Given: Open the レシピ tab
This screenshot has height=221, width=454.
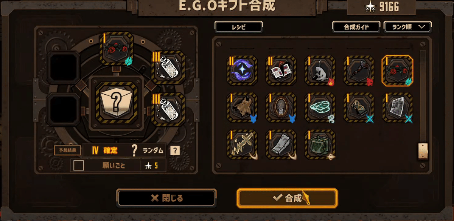Looking at the screenshot, I should (x=238, y=27).
